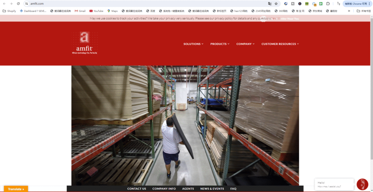The height and width of the screenshot is (192, 373).
Task: Open the chat assistant avatar icon
Action: 362,184
